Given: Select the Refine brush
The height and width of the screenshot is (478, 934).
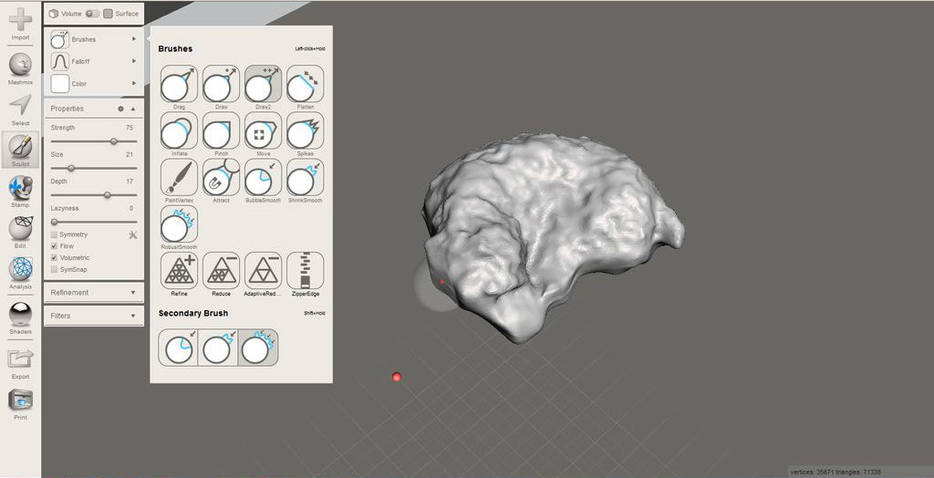Looking at the screenshot, I should pos(180,271).
